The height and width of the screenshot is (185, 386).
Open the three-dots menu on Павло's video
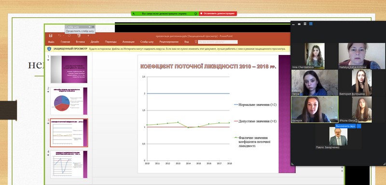pos(358,126)
